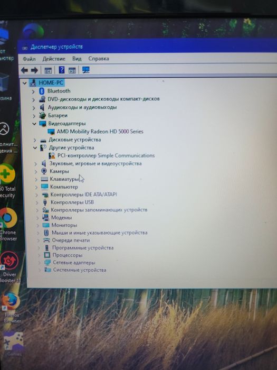277x370 pixels.
Task: Click the Scan for hardware changes monitor icon
Action: [85, 70]
